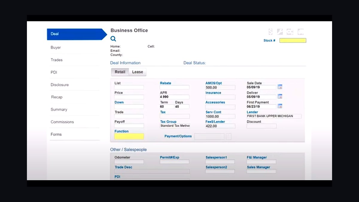The height and width of the screenshot is (202, 359).
Task: Click the Tax Group link label
Action: click(x=168, y=122)
